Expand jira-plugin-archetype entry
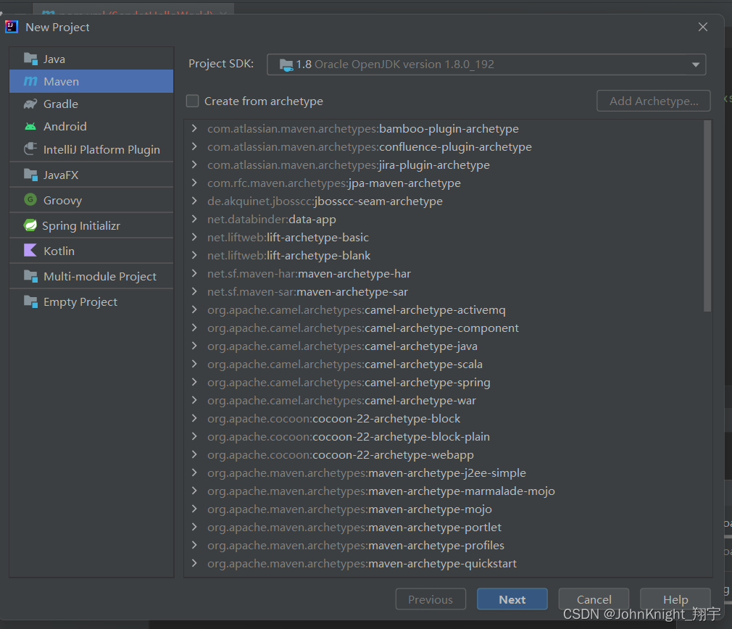Viewport: 732px width, 629px height. [194, 164]
